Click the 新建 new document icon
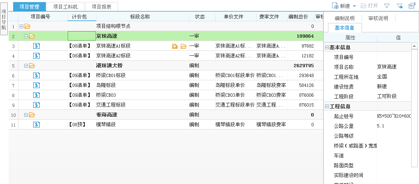The image size is (419, 184). click(x=335, y=6)
